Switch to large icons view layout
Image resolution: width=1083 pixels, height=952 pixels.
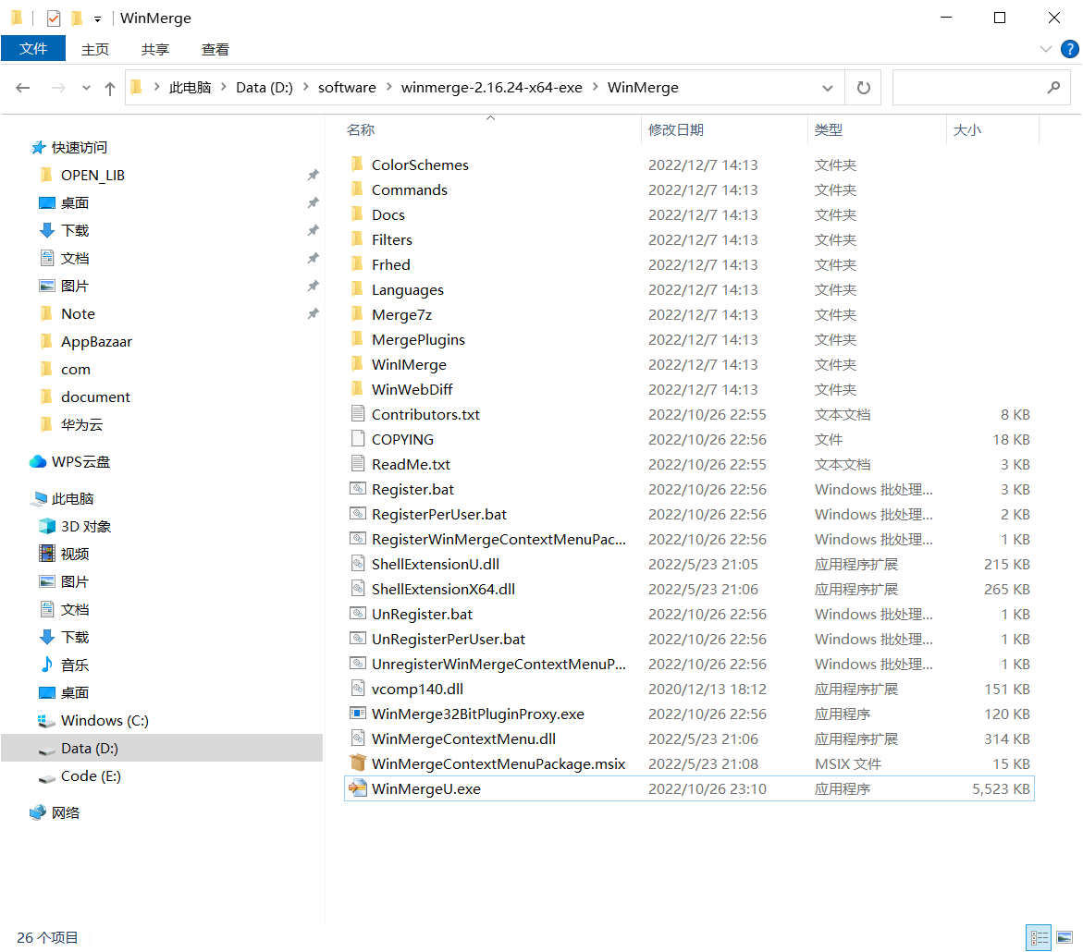tap(1065, 937)
